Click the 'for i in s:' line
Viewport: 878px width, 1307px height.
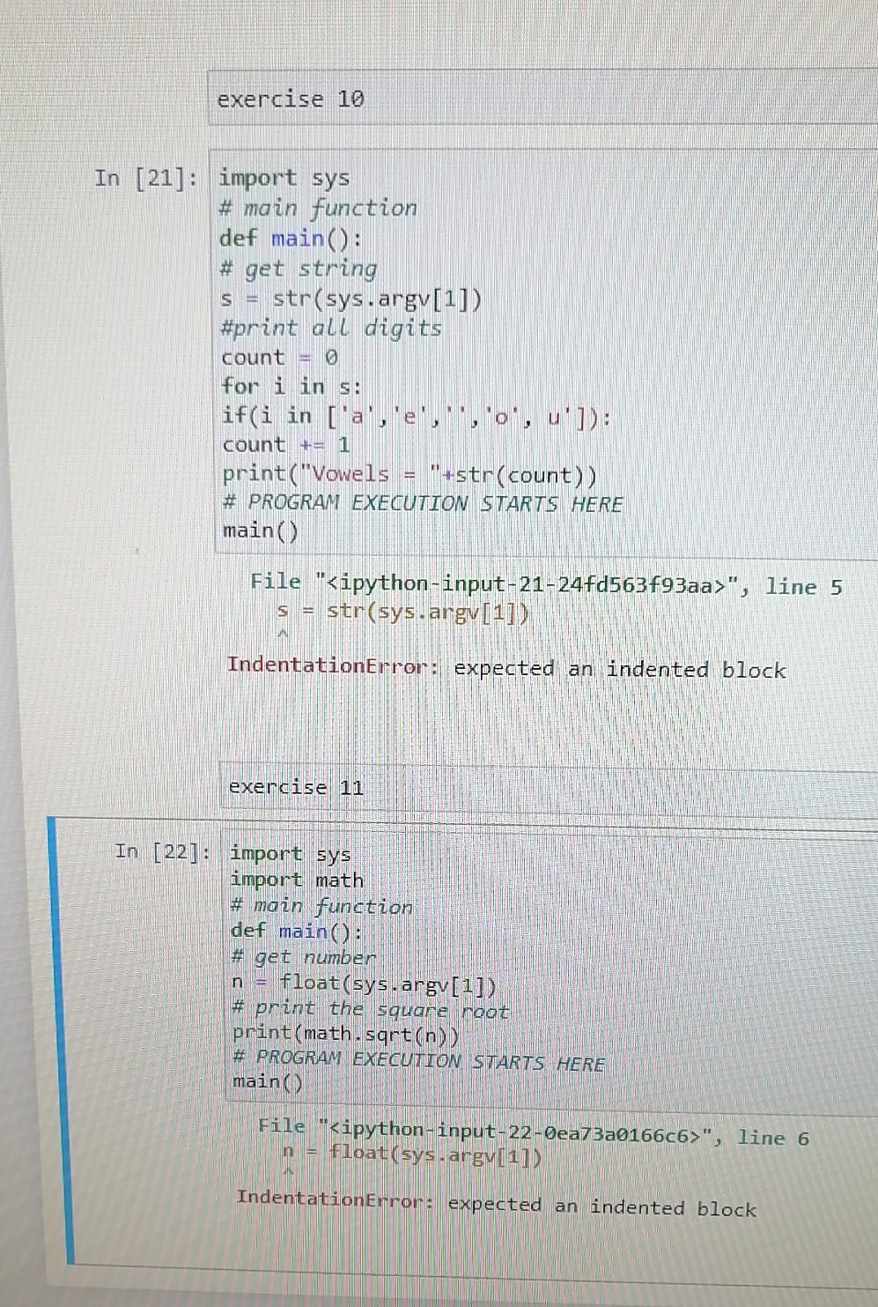[x=291, y=386]
